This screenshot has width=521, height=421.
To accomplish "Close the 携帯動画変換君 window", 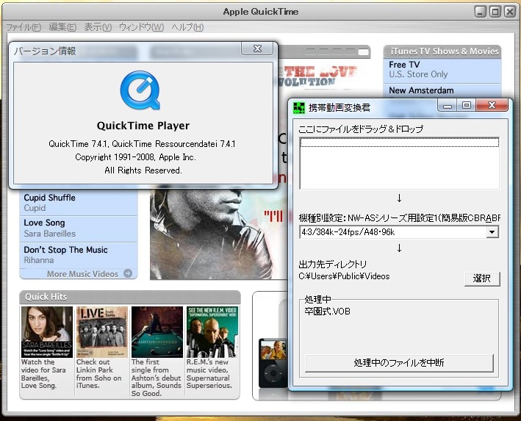I will tap(492, 106).
